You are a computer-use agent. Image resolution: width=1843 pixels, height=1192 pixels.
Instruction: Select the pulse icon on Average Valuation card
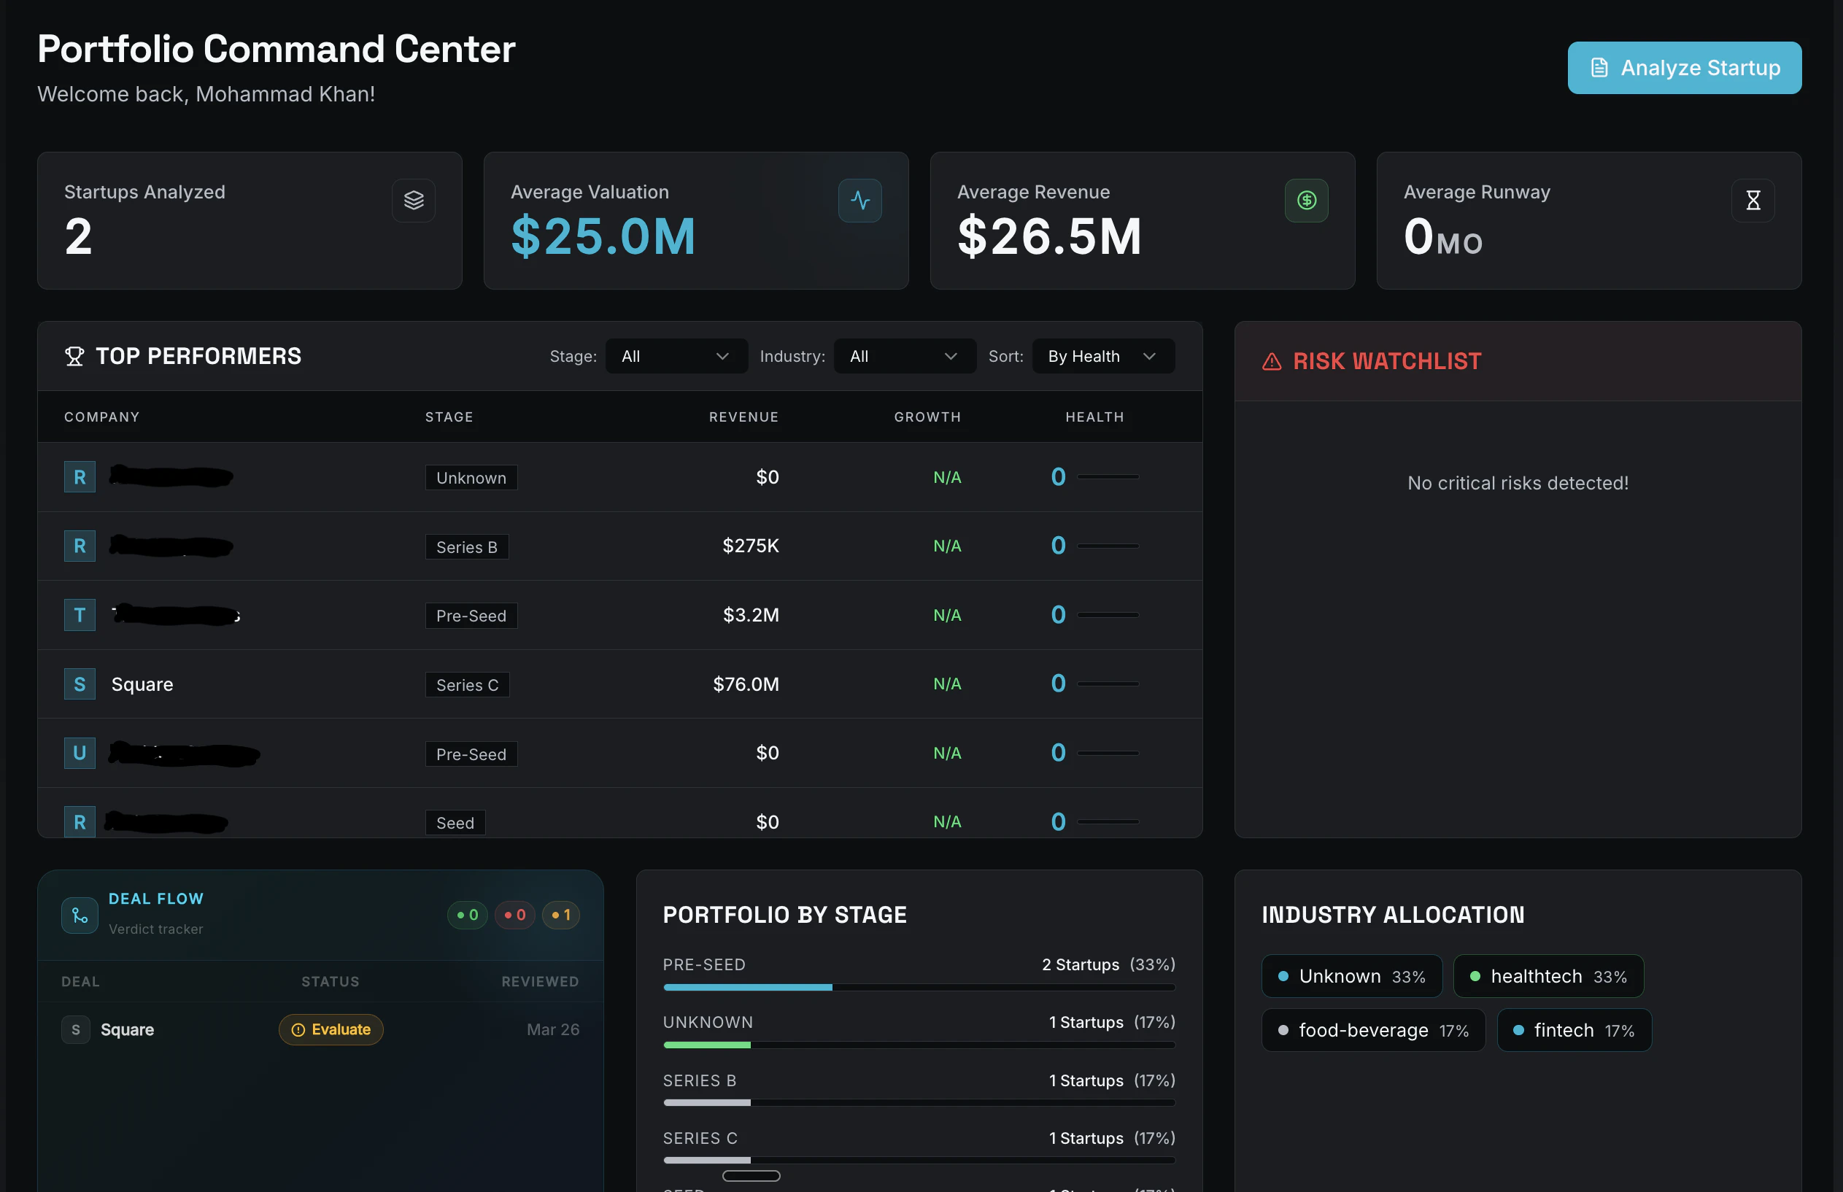[860, 201]
